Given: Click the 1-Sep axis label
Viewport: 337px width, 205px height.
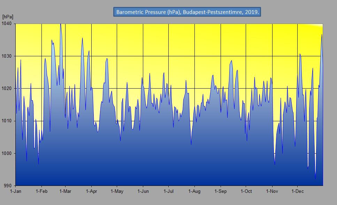Looking at the screenshot, I should click(220, 191).
